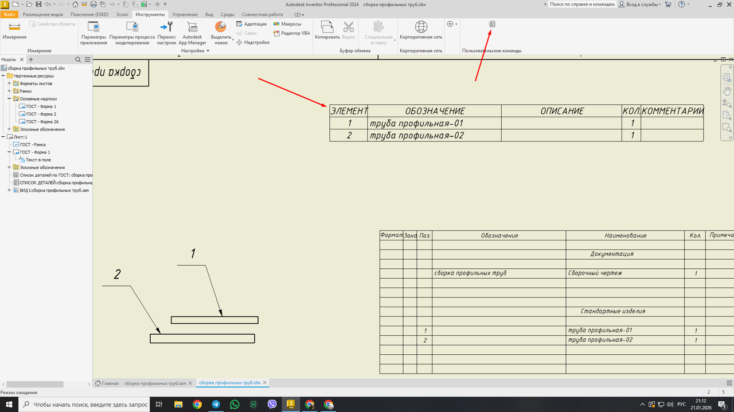The height and width of the screenshot is (412, 734).
Task: Click the Pan hand navigation tool
Action: pos(727,90)
